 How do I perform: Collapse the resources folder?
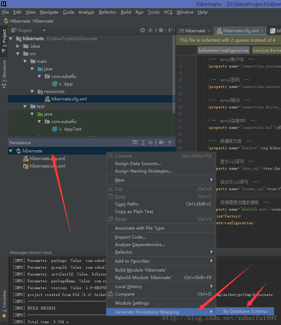pos(32,91)
